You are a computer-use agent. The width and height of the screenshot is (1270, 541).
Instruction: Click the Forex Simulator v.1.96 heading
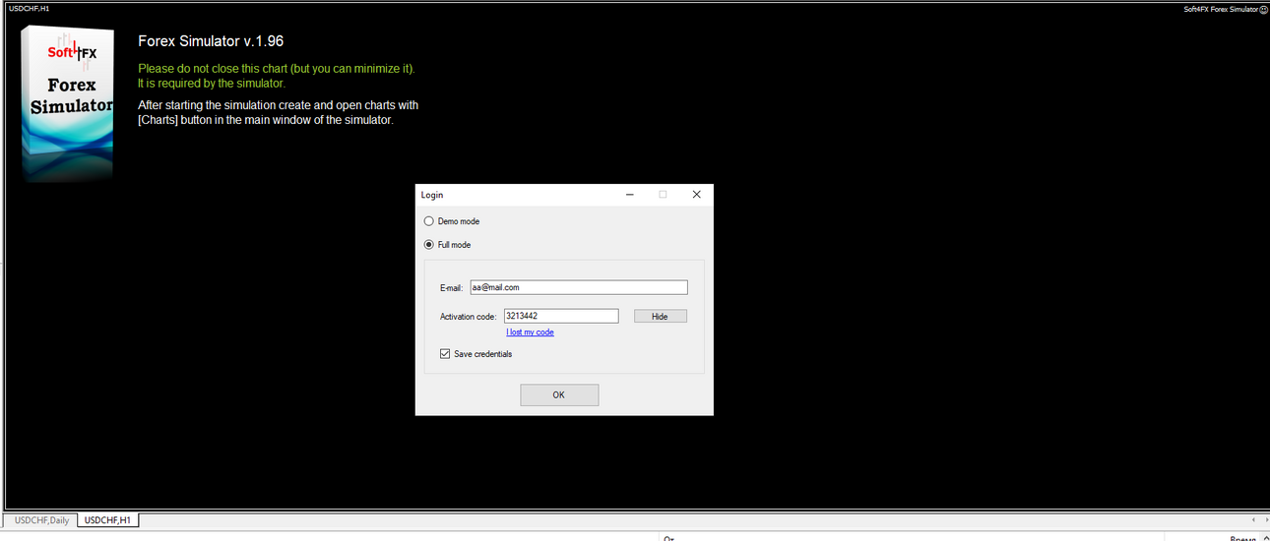[x=211, y=41]
